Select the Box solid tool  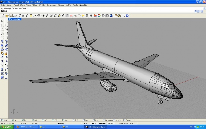tap(2, 45)
